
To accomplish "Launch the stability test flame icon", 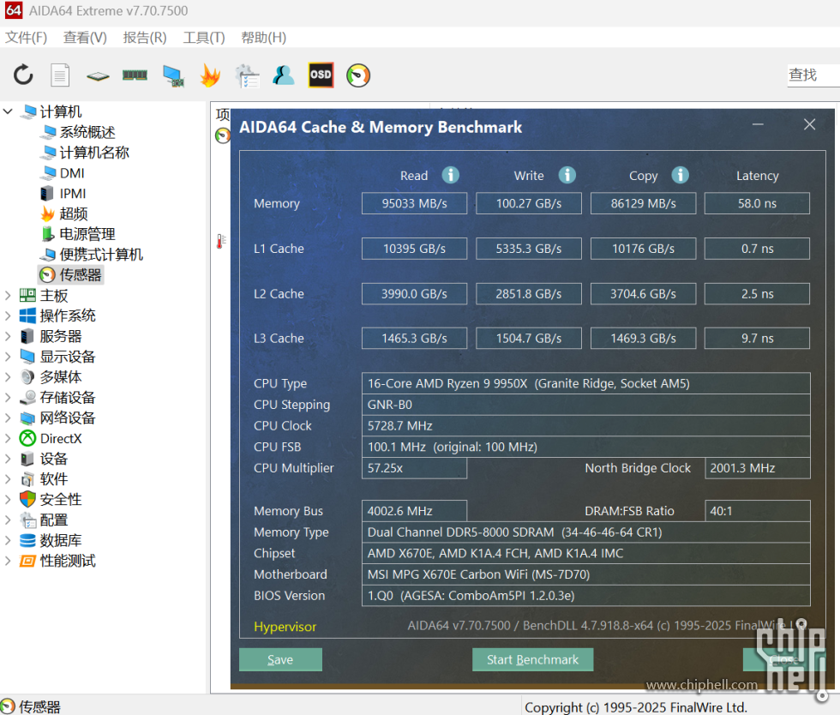I will 210,75.
